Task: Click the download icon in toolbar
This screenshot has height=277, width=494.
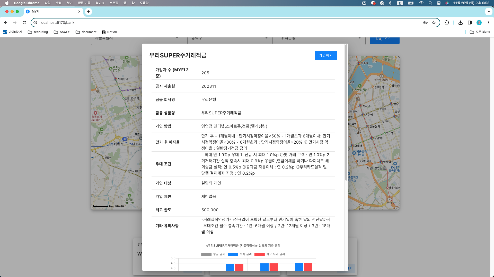Action: [461, 23]
